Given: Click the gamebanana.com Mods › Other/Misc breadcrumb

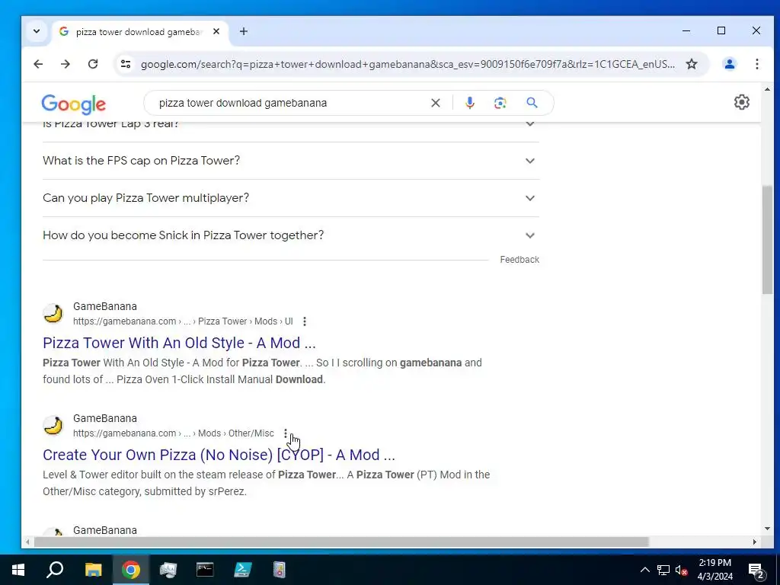Looking at the screenshot, I should 174,433.
